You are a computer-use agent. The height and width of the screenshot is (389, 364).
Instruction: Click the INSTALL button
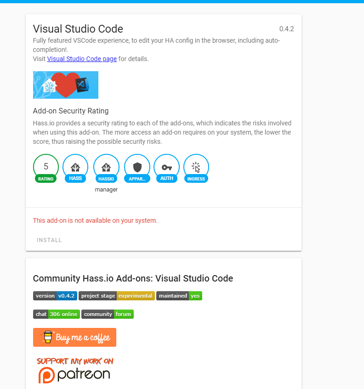click(x=49, y=240)
